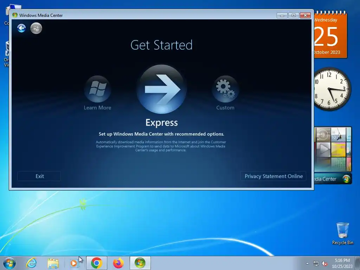Click the Get Started heading
360x270 pixels.
pyautogui.click(x=161, y=45)
